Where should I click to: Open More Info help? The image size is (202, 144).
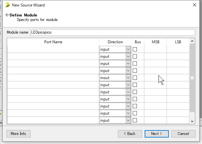[x=18, y=134]
